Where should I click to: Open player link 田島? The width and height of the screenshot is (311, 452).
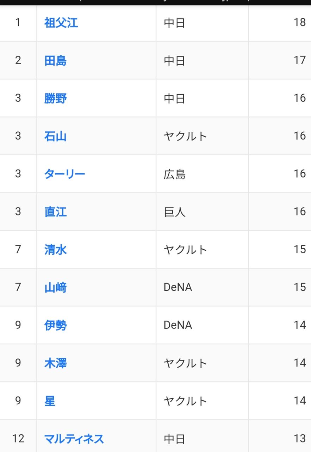pos(55,61)
